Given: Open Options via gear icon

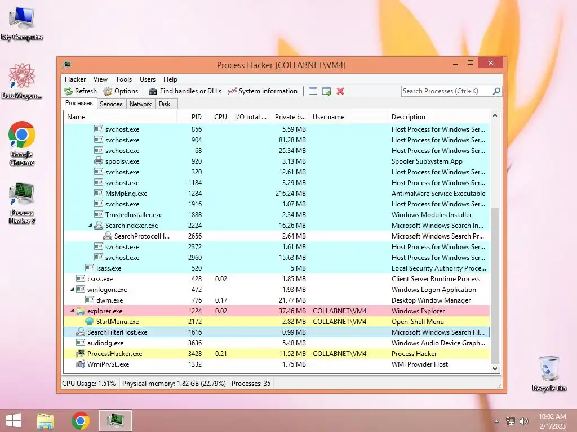Looking at the screenshot, I should point(108,91).
